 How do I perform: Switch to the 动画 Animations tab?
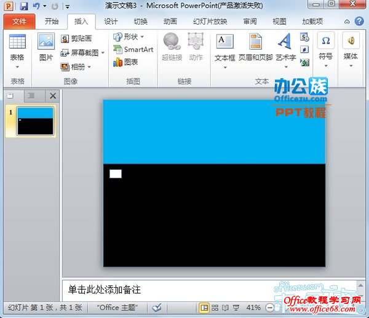(170, 22)
